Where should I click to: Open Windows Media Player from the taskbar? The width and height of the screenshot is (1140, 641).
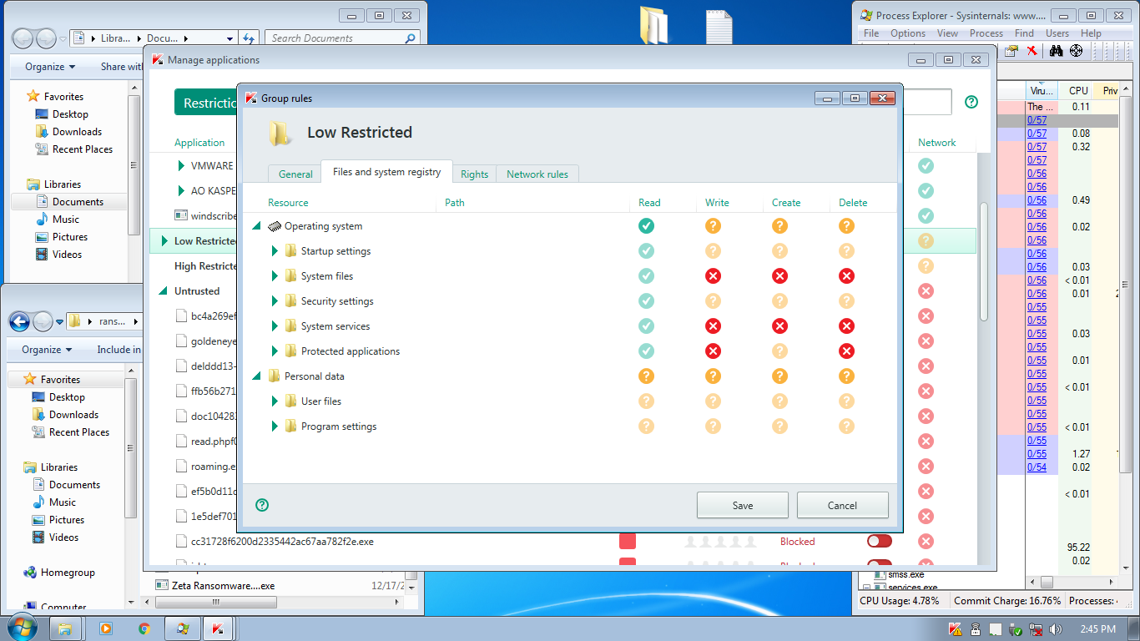[x=105, y=628]
